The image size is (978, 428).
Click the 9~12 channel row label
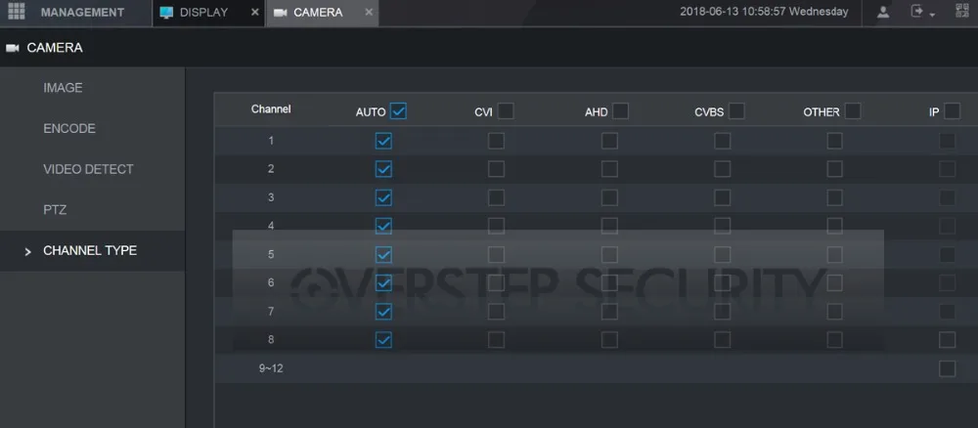point(271,368)
